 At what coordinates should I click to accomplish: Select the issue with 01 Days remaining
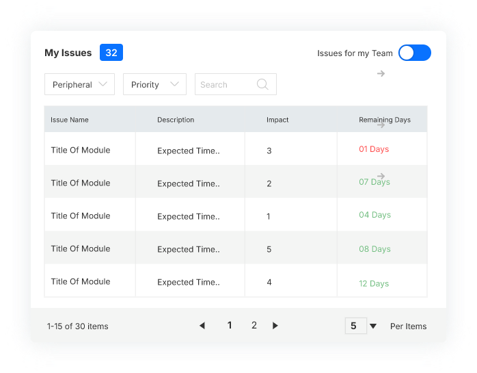(374, 149)
